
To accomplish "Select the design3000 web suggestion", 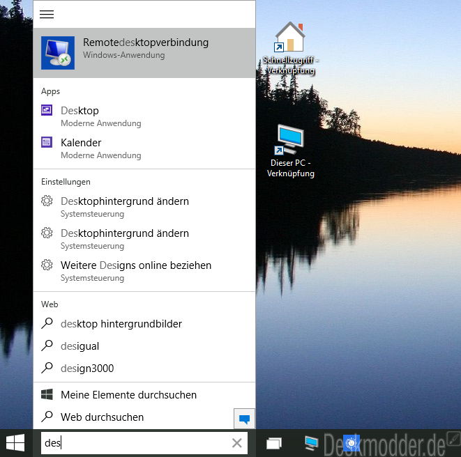I will 144,369.
